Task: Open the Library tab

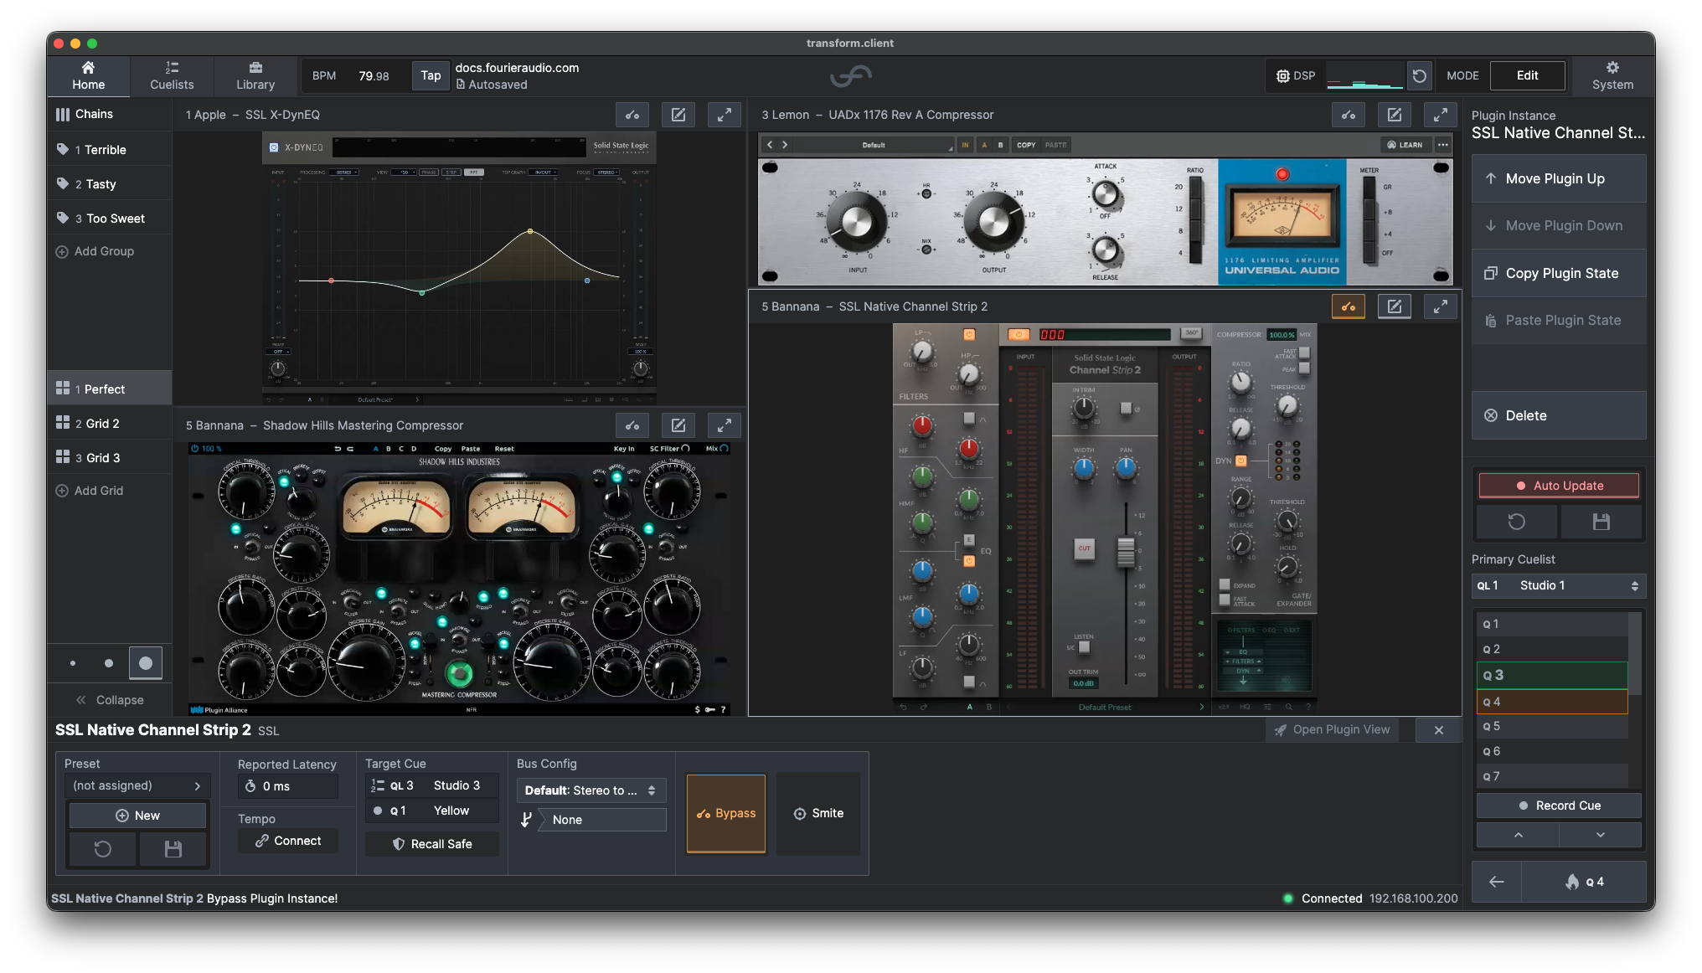Action: 255,75
